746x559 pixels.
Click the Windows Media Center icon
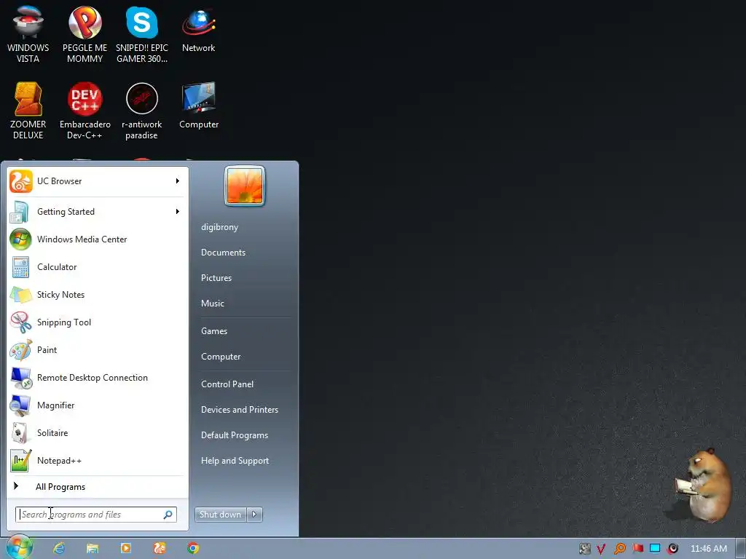[x=21, y=239]
